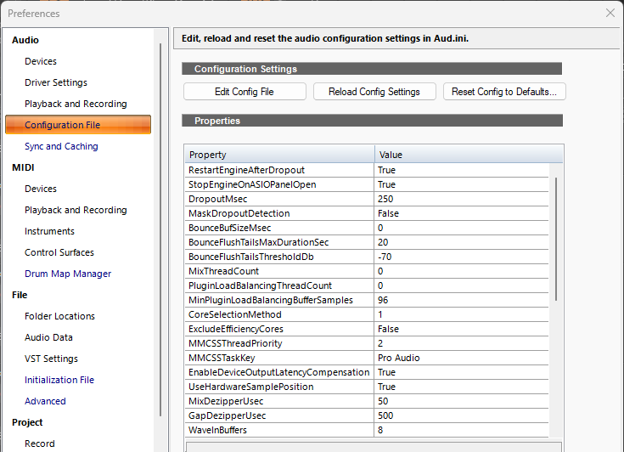Open Sync and Caching page
The image size is (624, 452).
coord(61,146)
